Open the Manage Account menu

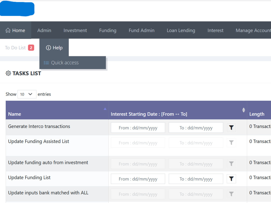click(253, 30)
